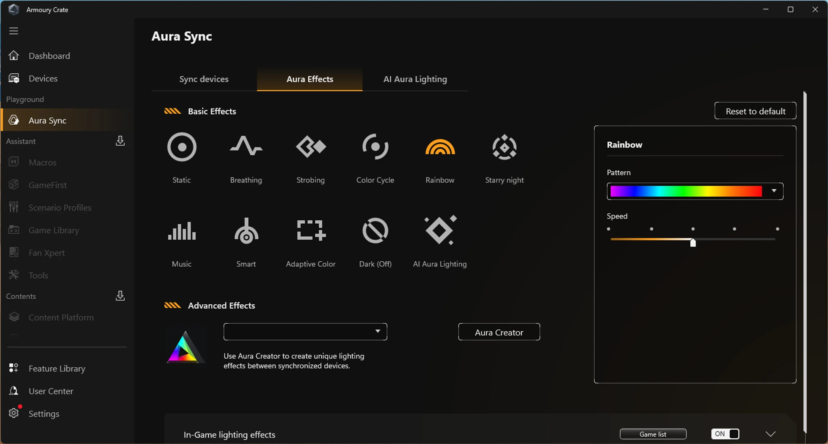Expand the In-Game lighting effects section

click(x=770, y=434)
